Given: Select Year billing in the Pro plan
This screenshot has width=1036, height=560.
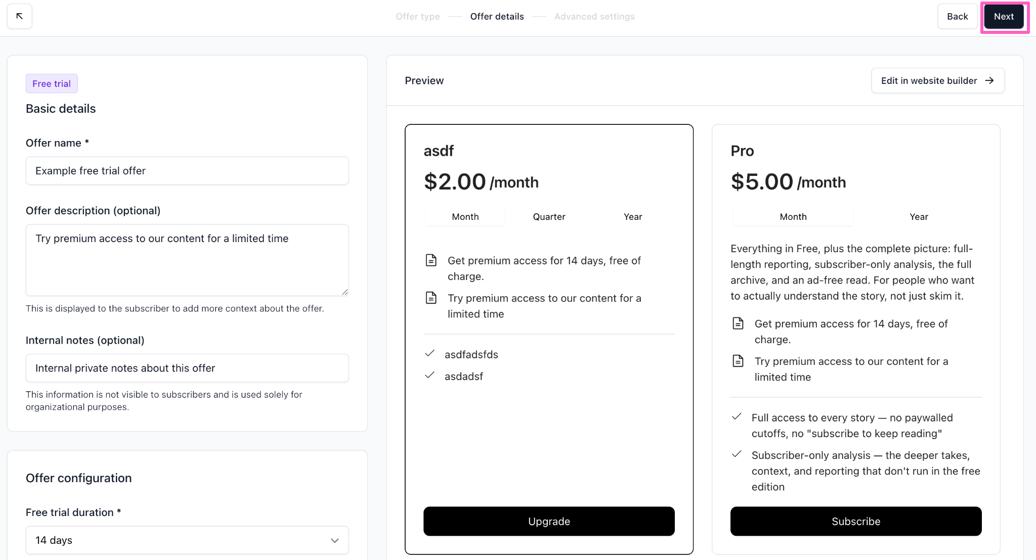Looking at the screenshot, I should click(x=919, y=217).
